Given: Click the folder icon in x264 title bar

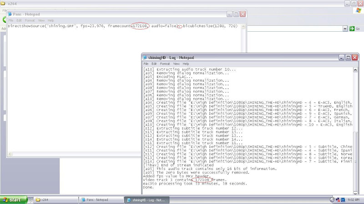Looking at the screenshot, I should [3, 4].
